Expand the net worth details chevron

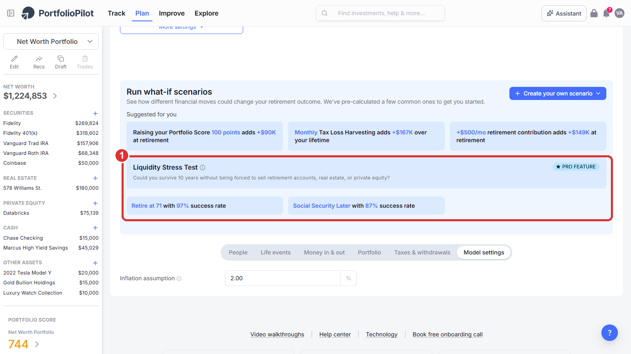(55, 96)
